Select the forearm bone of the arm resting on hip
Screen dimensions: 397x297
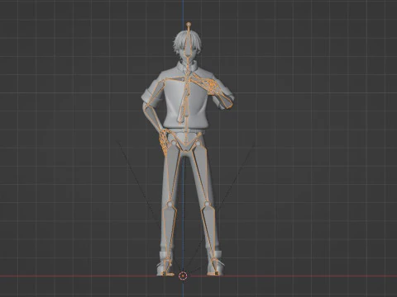pos(154,118)
